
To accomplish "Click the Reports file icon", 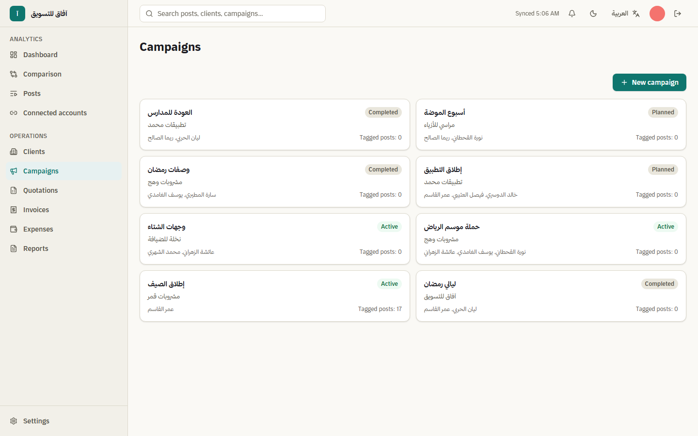I will [14, 249].
